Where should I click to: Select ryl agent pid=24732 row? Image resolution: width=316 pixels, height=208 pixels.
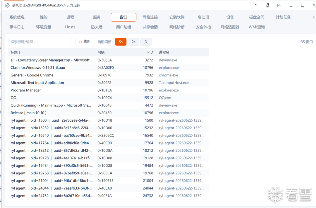click(109, 196)
